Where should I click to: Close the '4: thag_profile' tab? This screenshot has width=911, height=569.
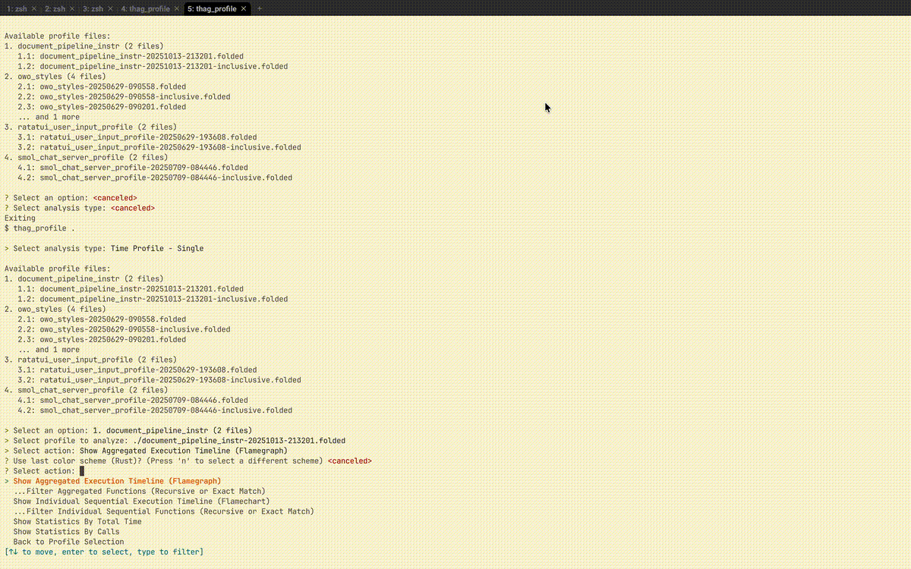[x=176, y=8]
